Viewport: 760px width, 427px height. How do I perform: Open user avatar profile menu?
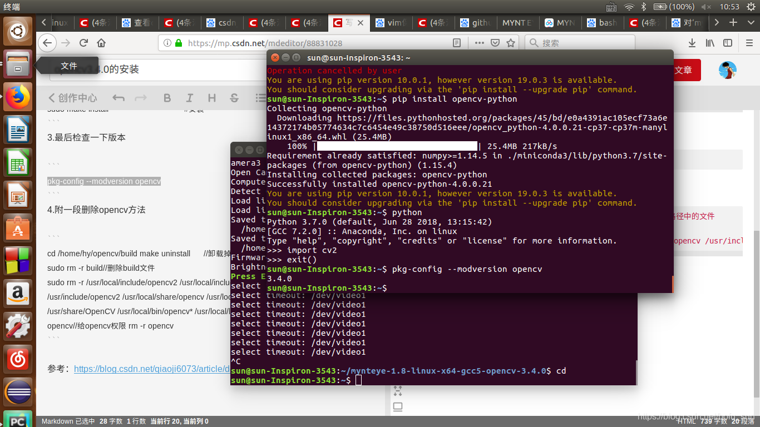728,70
